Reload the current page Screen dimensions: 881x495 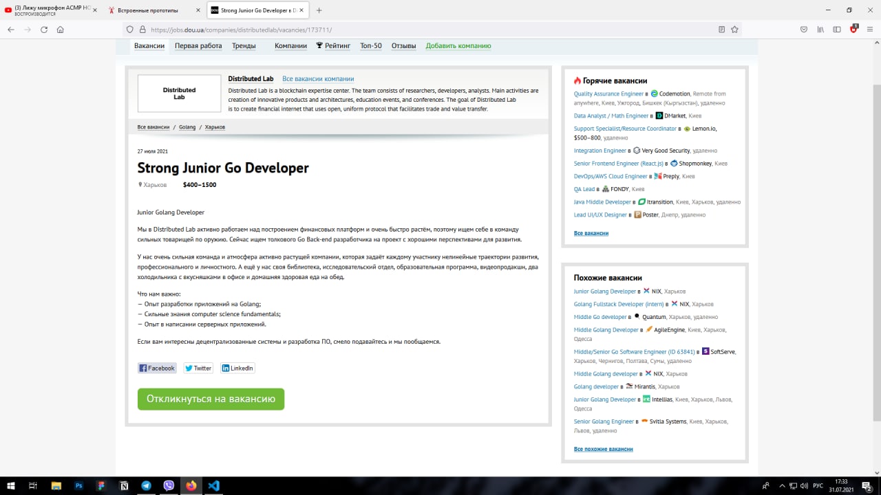[x=44, y=30]
